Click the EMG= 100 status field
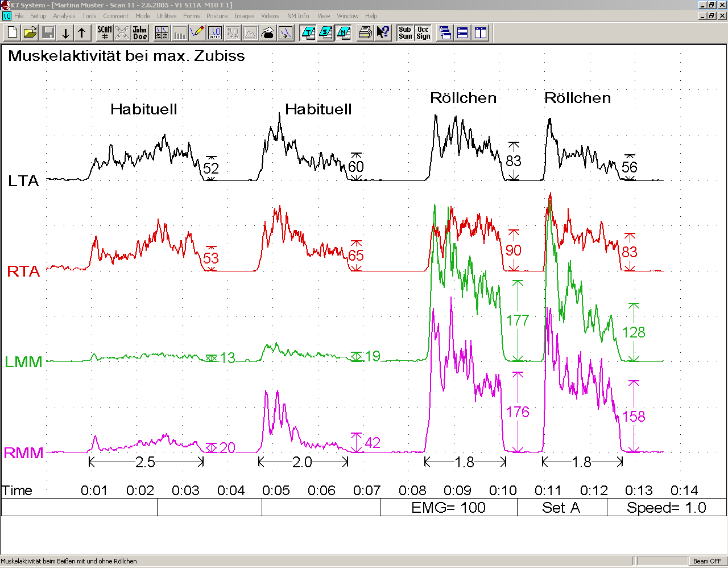The height and width of the screenshot is (568, 728). pyautogui.click(x=448, y=508)
